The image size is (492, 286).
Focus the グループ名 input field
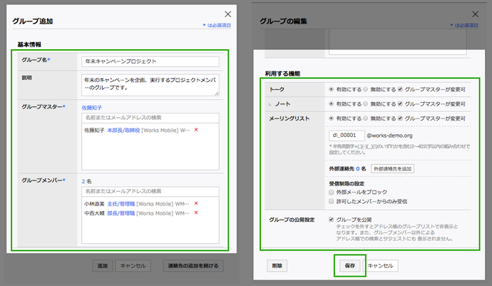click(x=150, y=61)
